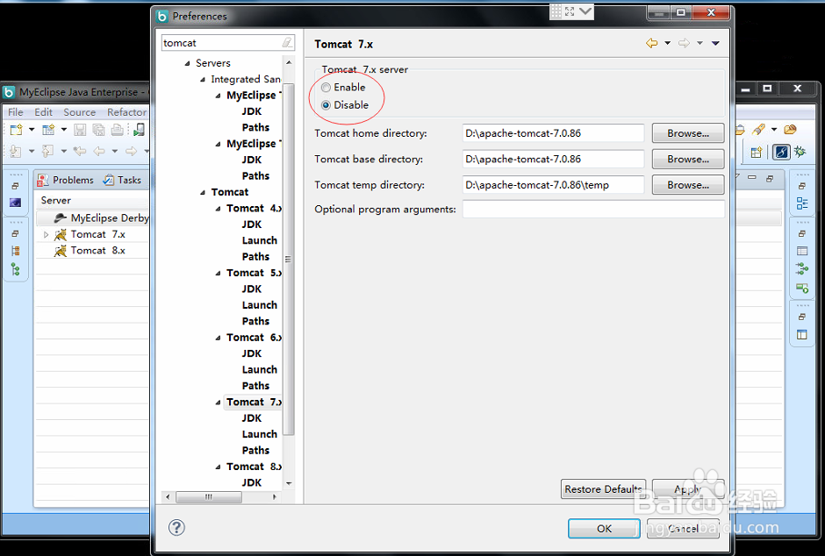
Task: Click green run icon in right sidebar
Action: pos(802,289)
